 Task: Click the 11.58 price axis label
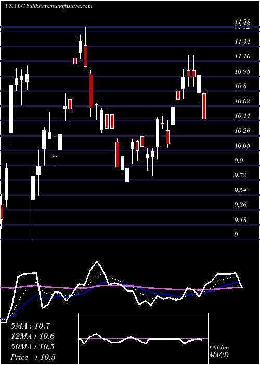pos(242,22)
